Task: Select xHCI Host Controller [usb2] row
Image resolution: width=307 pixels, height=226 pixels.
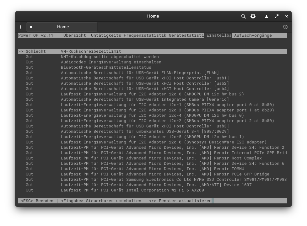Action: (153, 83)
